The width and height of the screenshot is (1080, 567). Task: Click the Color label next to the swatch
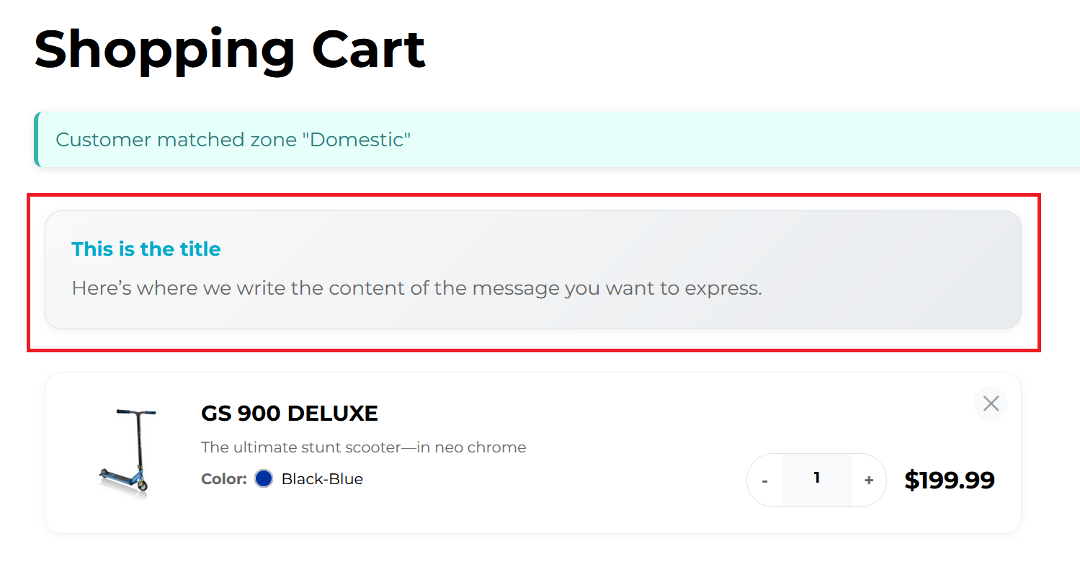coord(223,478)
